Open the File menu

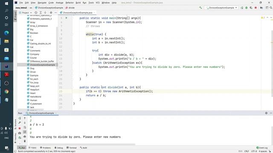coord(21,3)
